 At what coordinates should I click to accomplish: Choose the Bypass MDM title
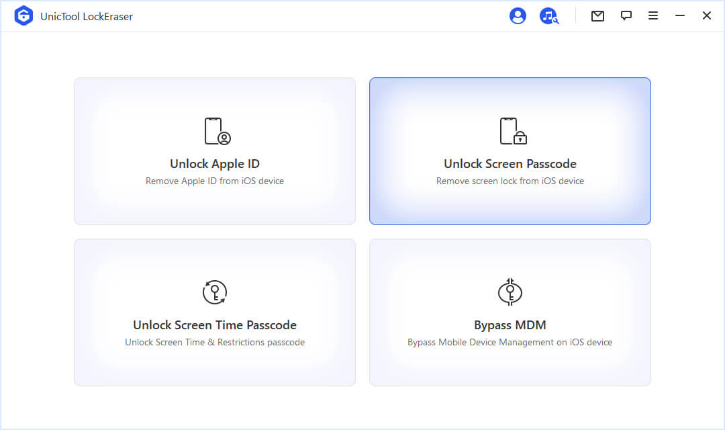click(x=510, y=325)
